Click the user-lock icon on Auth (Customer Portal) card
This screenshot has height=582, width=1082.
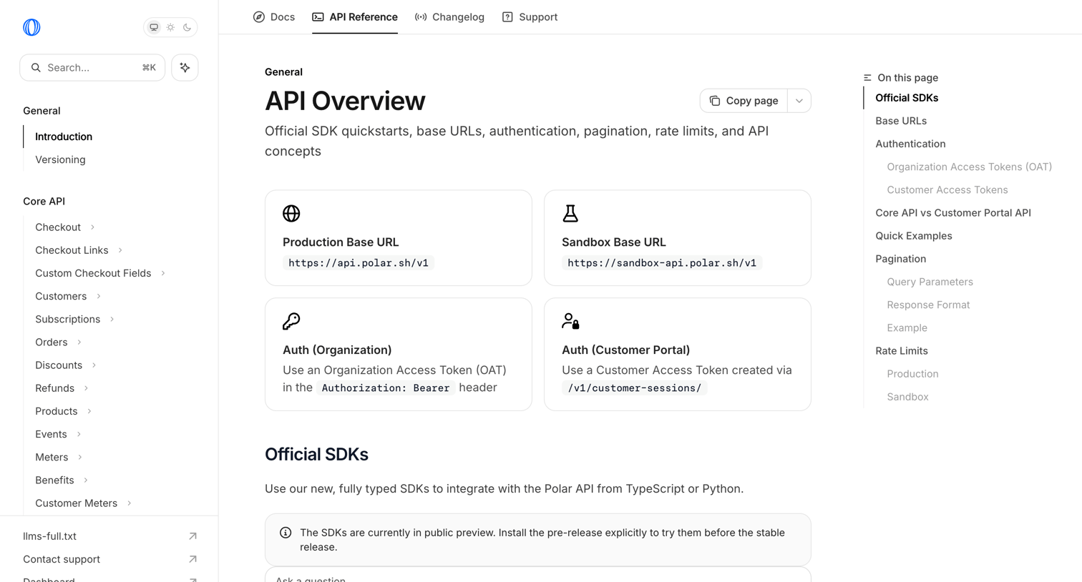pos(570,321)
